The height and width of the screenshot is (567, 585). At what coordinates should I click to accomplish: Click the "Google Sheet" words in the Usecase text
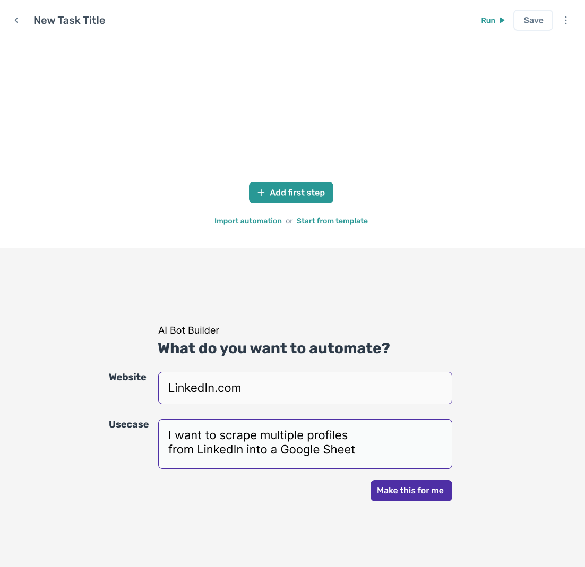click(x=317, y=450)
